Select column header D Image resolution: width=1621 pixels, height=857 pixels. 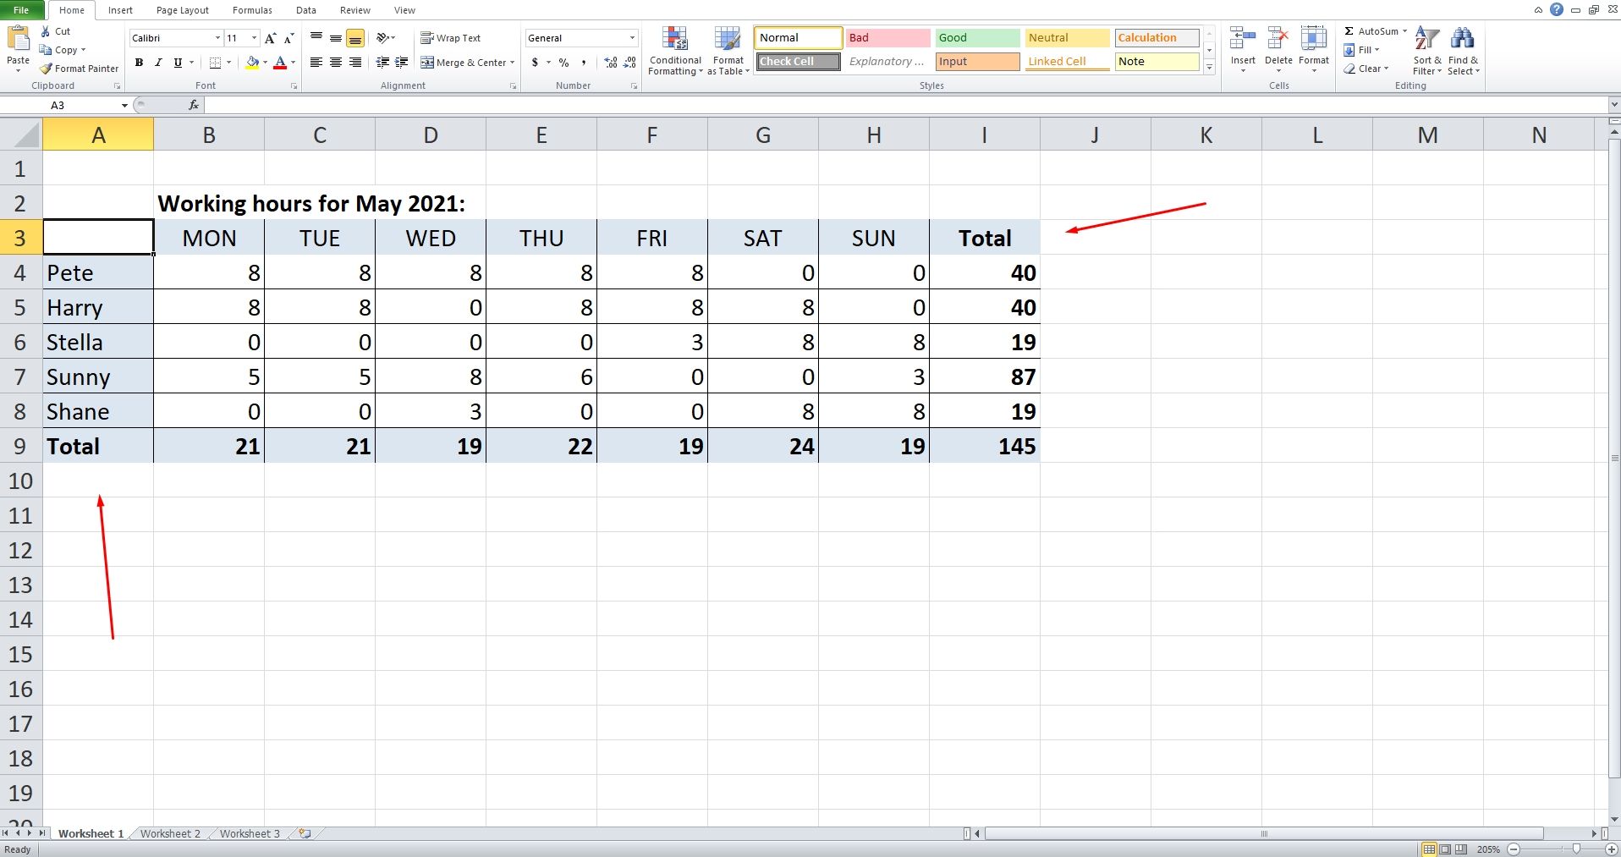click(x=431, y=135)
